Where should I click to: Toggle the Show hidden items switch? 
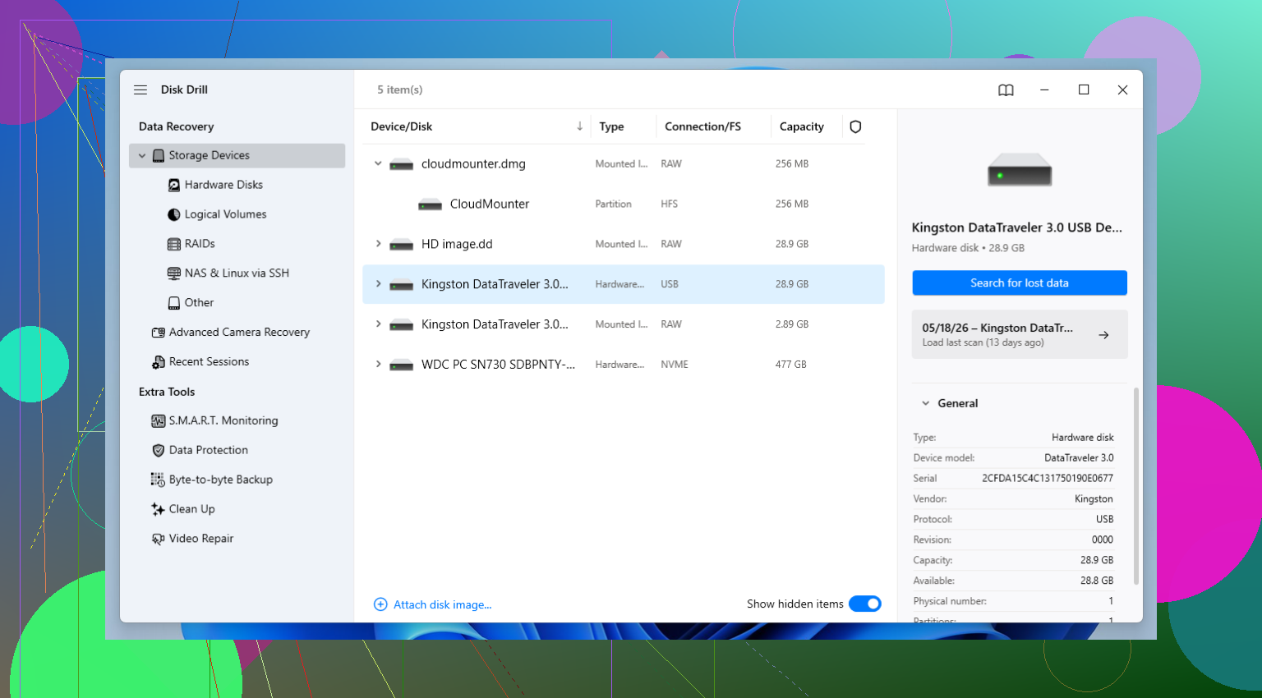click(865, 604)
